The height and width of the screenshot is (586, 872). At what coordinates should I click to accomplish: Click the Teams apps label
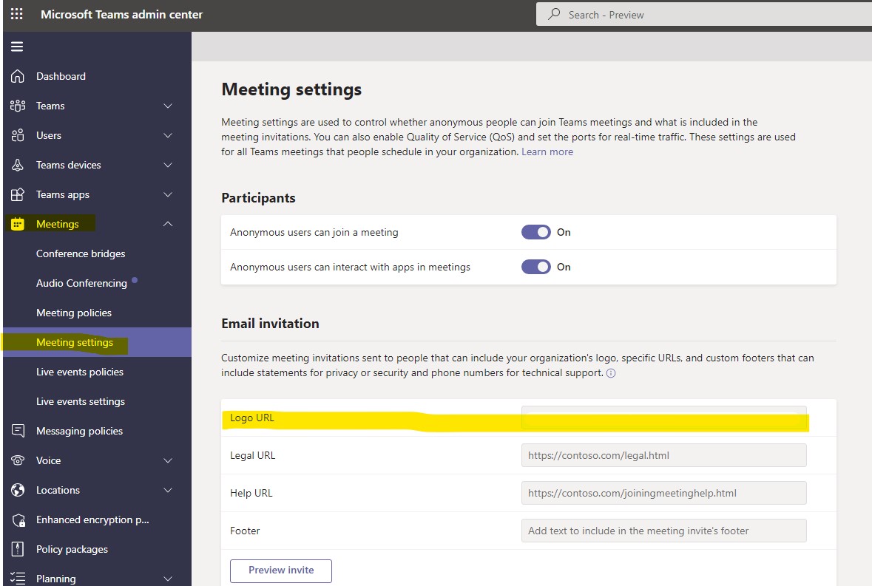tap(63, 194)
